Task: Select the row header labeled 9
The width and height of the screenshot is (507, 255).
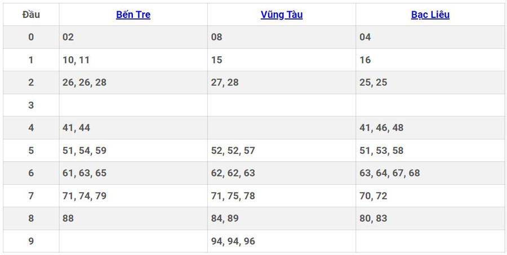Action: pos(31,241)
